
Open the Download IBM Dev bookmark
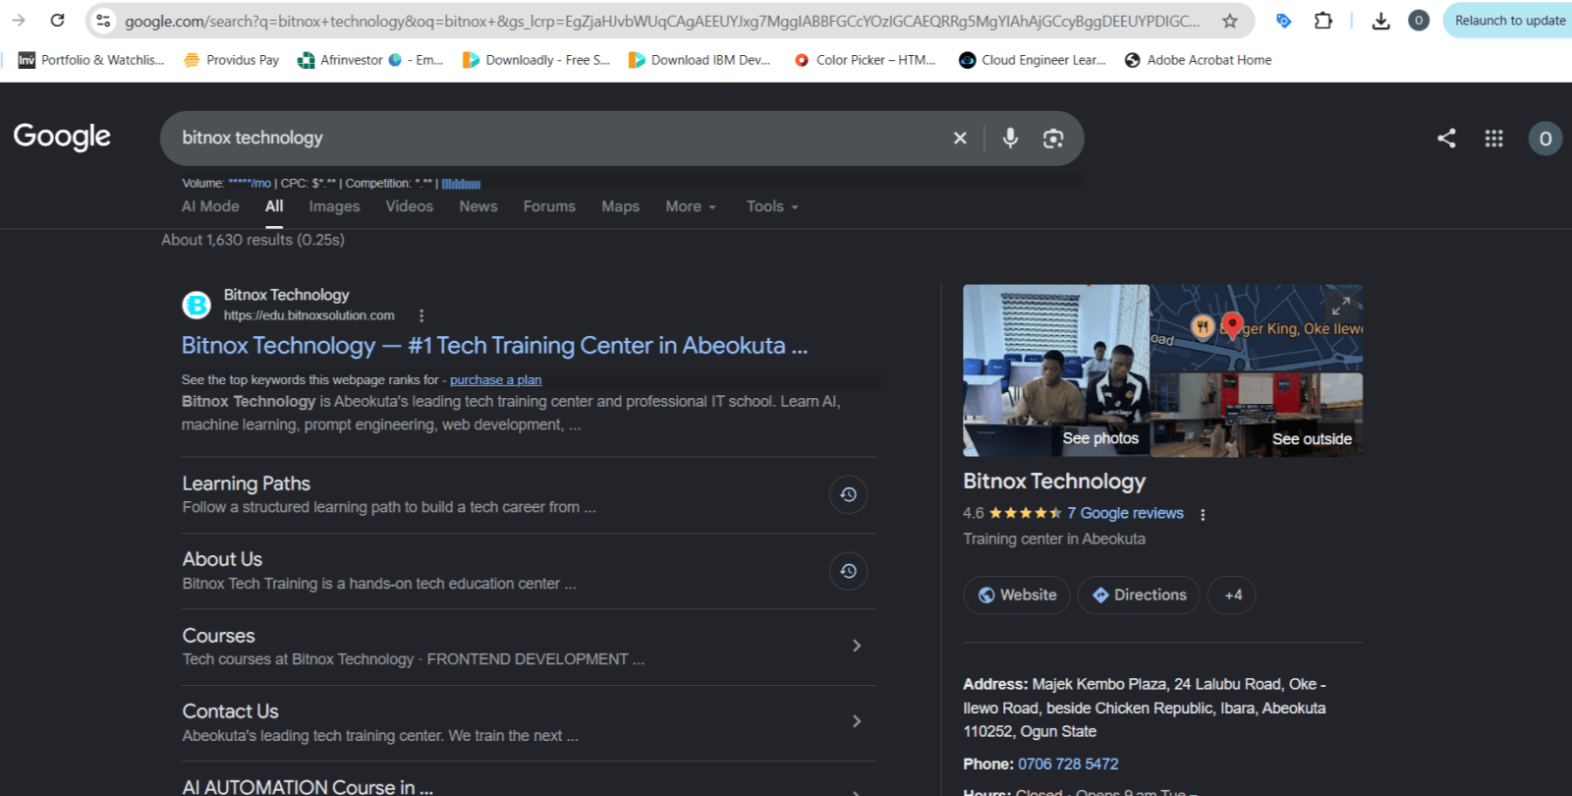[x=700, y=60]
